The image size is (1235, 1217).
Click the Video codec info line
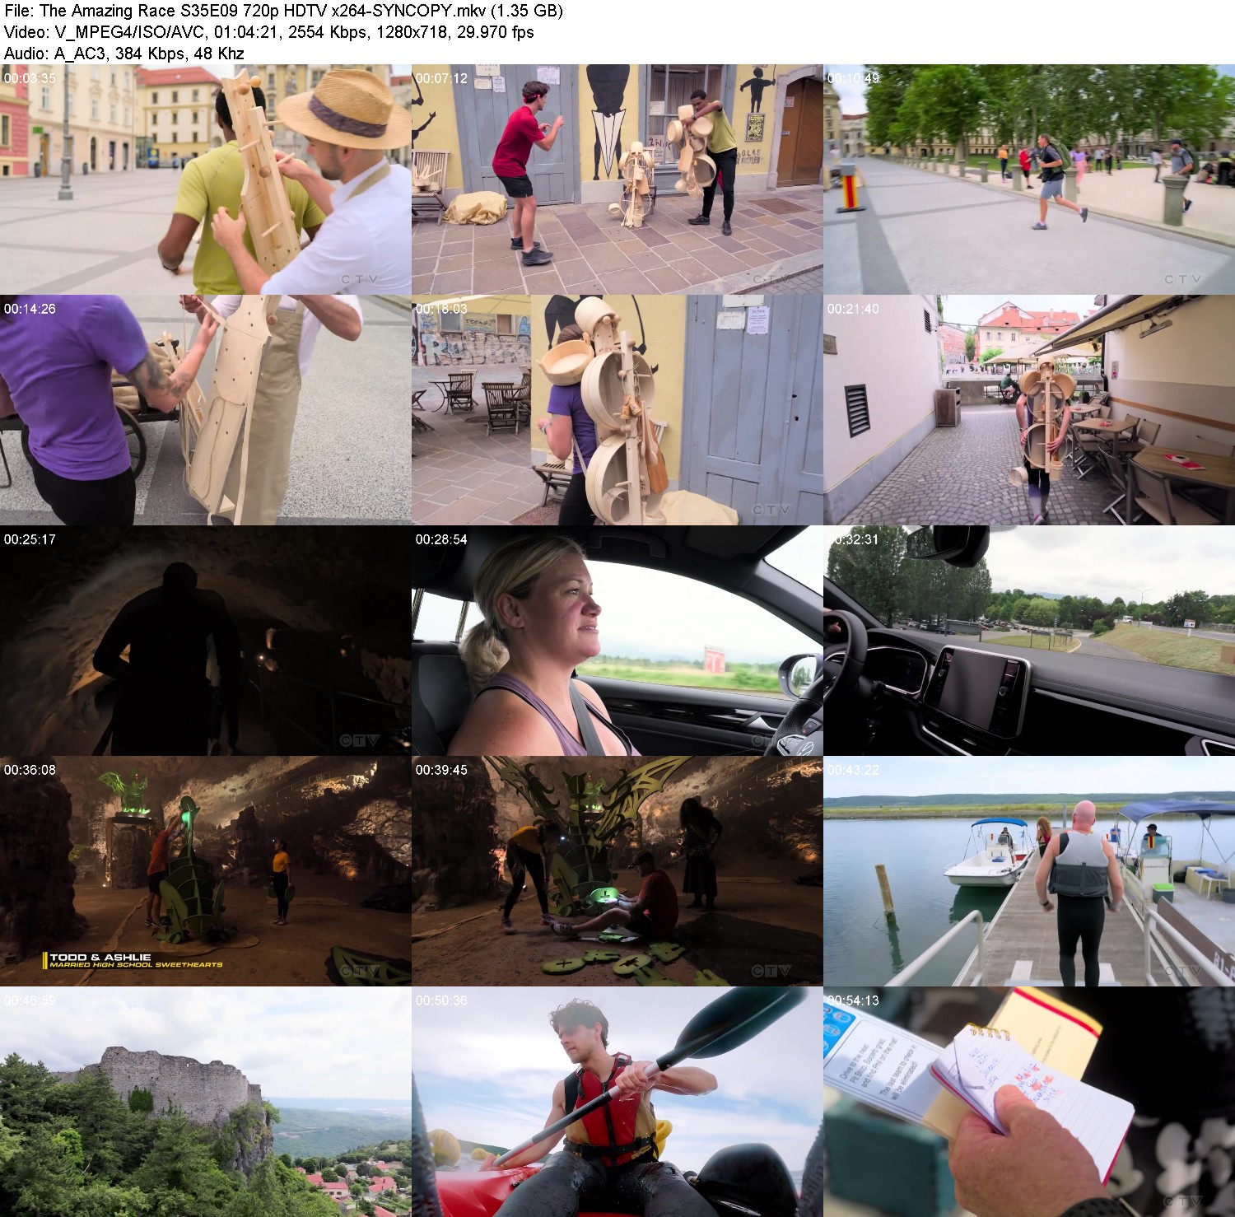268,32
